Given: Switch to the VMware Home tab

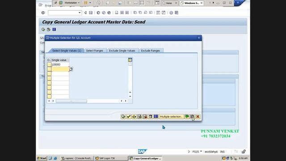Looking at the screenshot, I should point(169,3).
